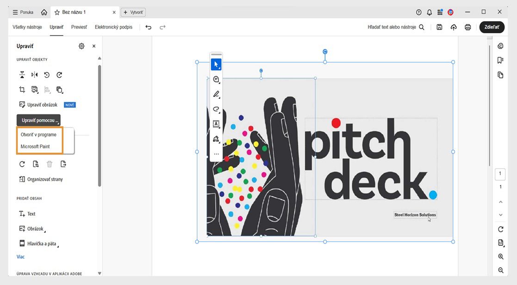Save the document with the disk icon
Viewport: 517px width, 285px height.
439,27
